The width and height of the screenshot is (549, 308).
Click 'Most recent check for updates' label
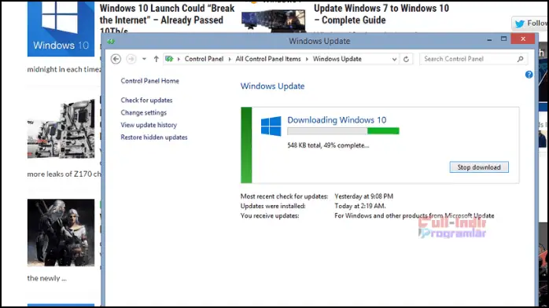284,196
